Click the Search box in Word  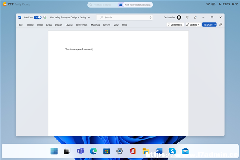point(124,18)
